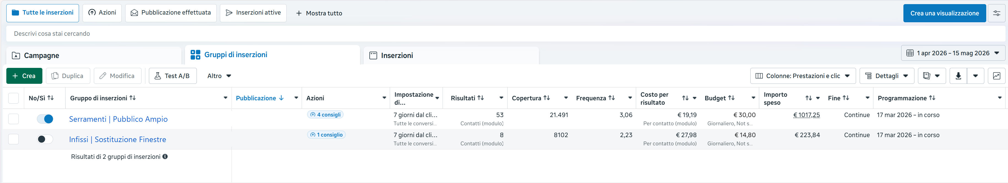Switch to the Inserzioni tab

(x=451, y=56)
